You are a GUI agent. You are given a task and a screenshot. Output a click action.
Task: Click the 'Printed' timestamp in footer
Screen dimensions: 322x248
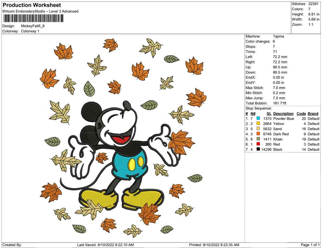click(214, 245)
